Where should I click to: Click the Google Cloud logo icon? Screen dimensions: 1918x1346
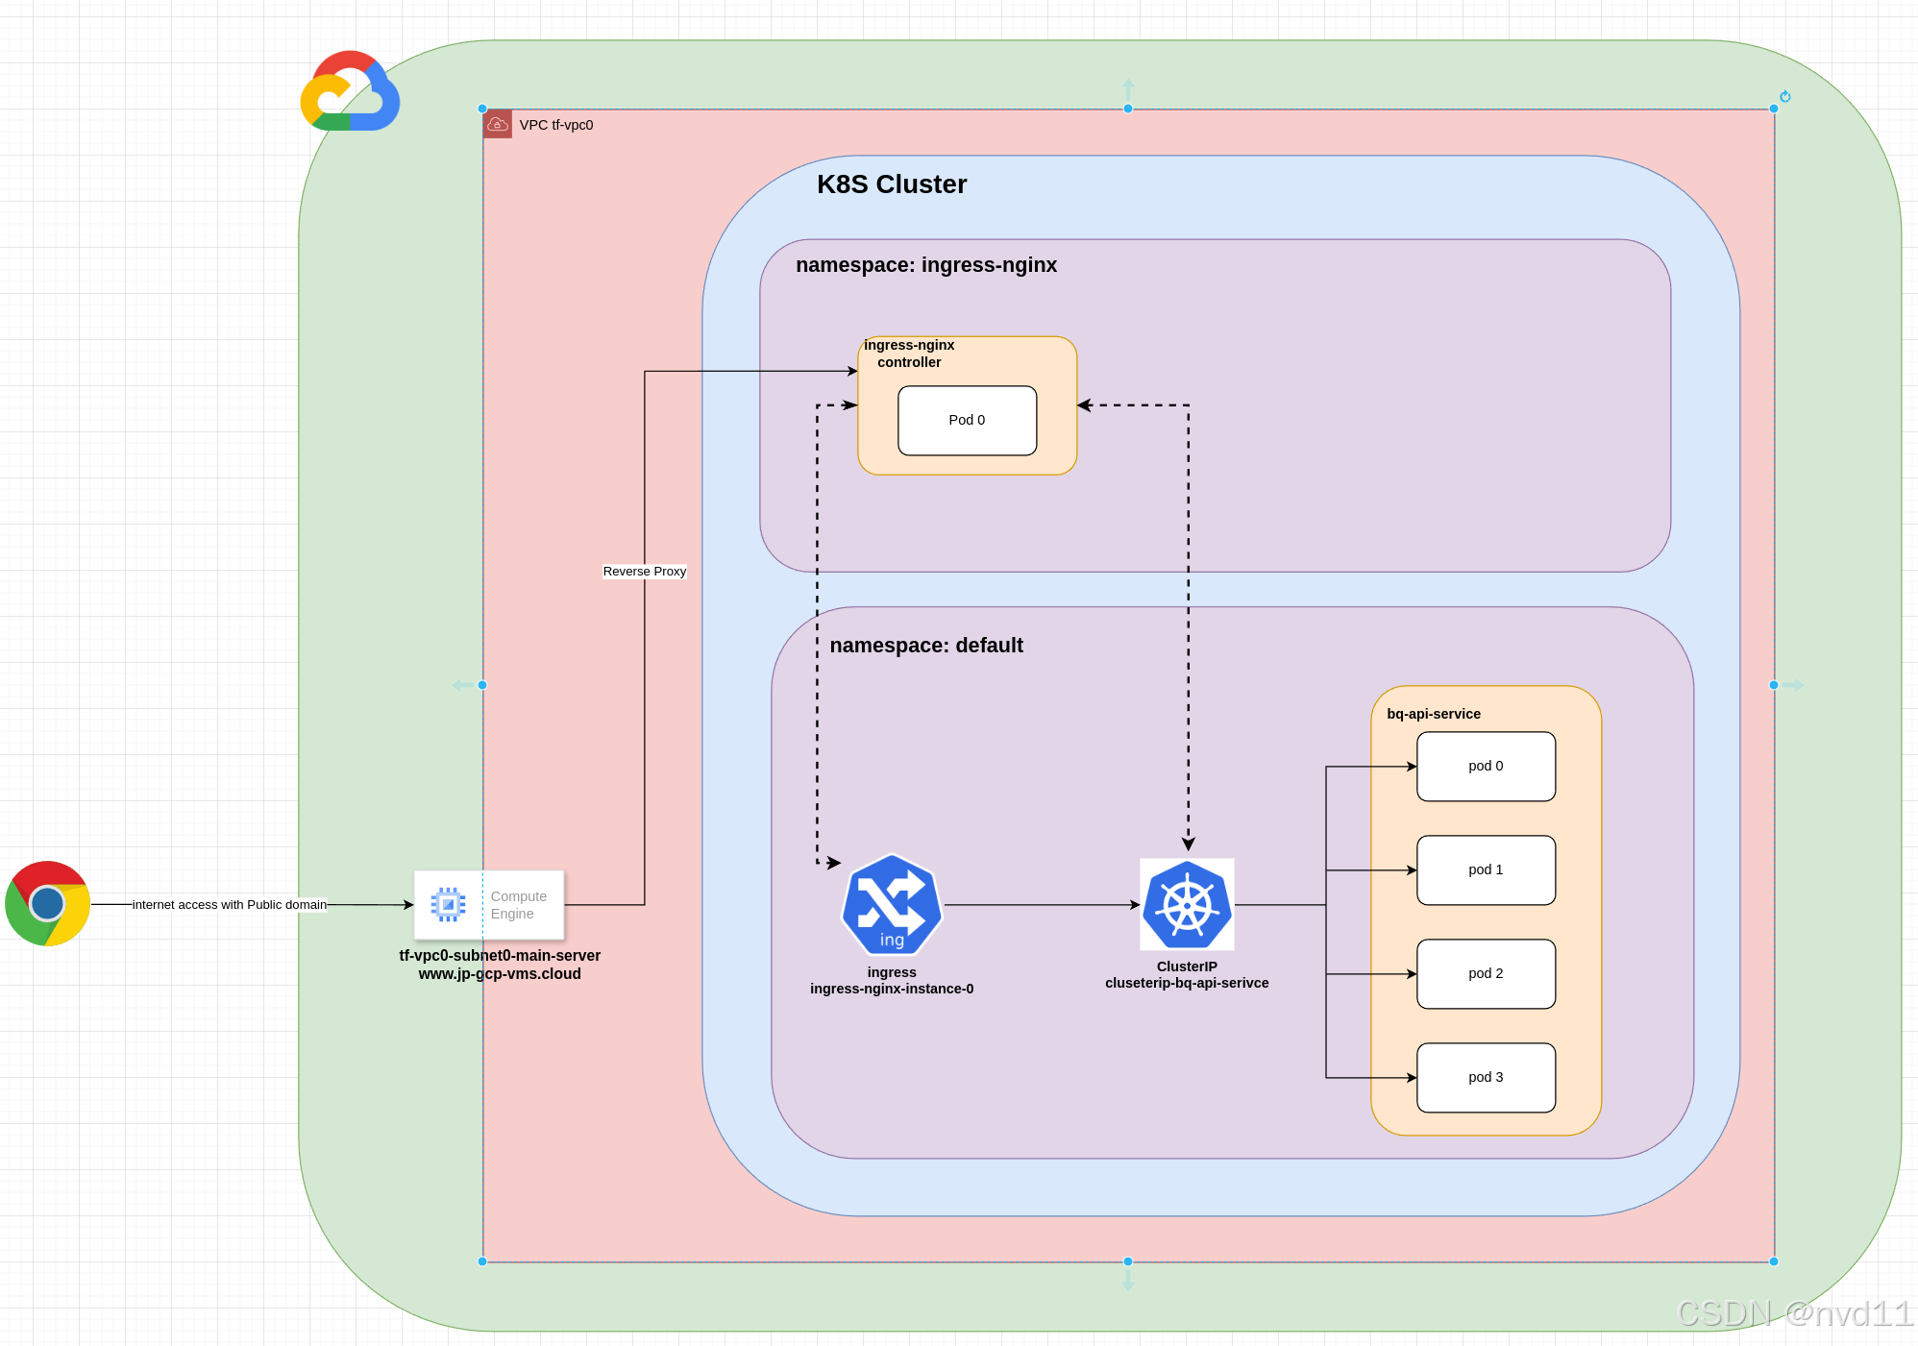pyautogui.click(x=350, y=91)
